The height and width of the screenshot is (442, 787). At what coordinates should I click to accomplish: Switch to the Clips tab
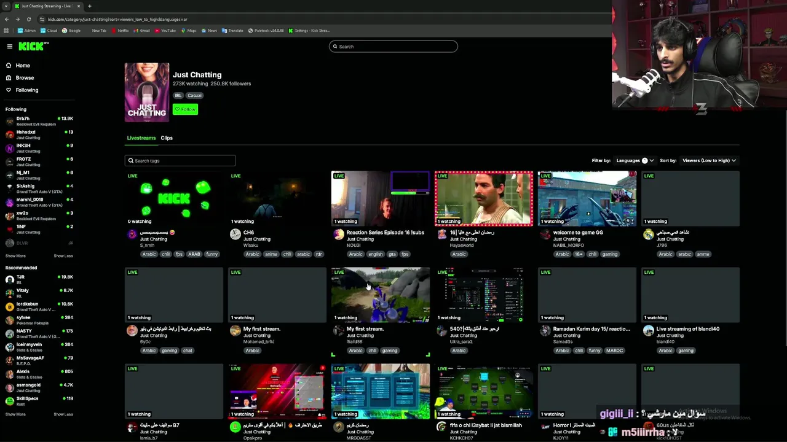tap(167, 138)
